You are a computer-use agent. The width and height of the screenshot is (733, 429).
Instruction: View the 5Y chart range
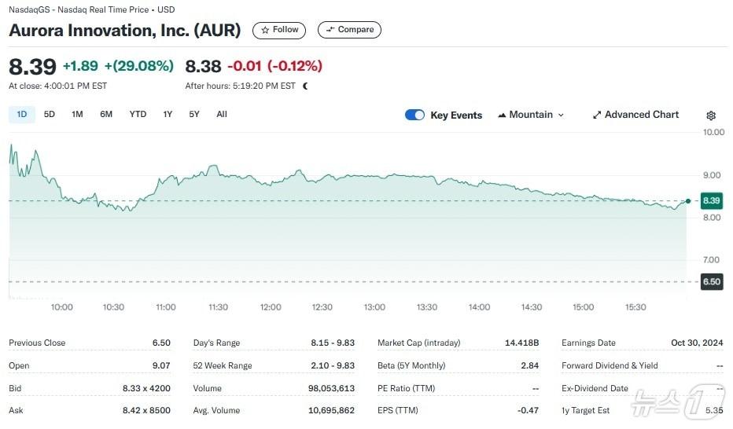194,114
